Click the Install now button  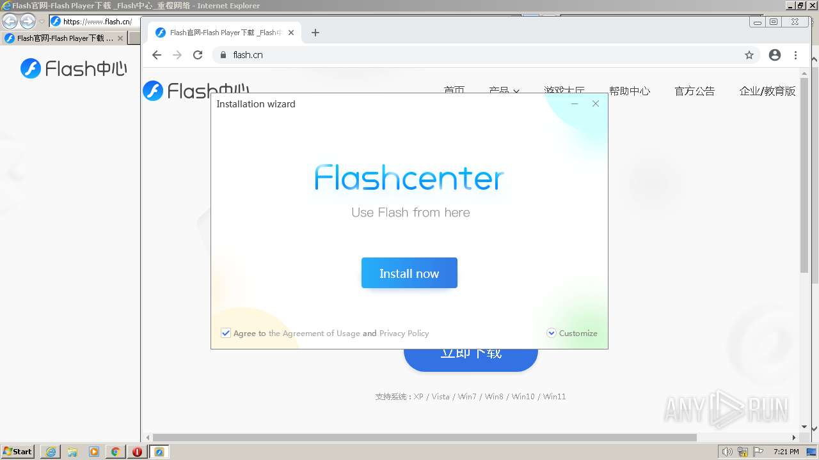coord(409,273)
